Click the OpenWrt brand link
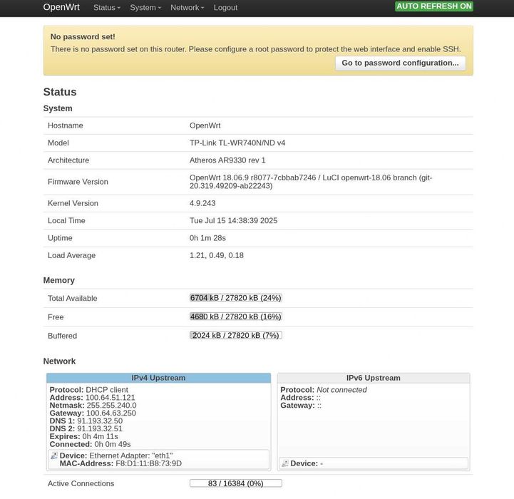This screenshot has height=499, width=514. tap(61, 7)
